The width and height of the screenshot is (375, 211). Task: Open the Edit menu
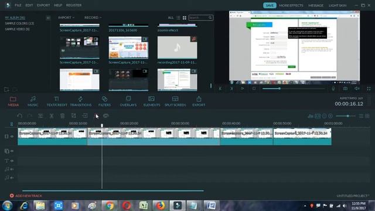pyautogui.click(x=29, y=5)
